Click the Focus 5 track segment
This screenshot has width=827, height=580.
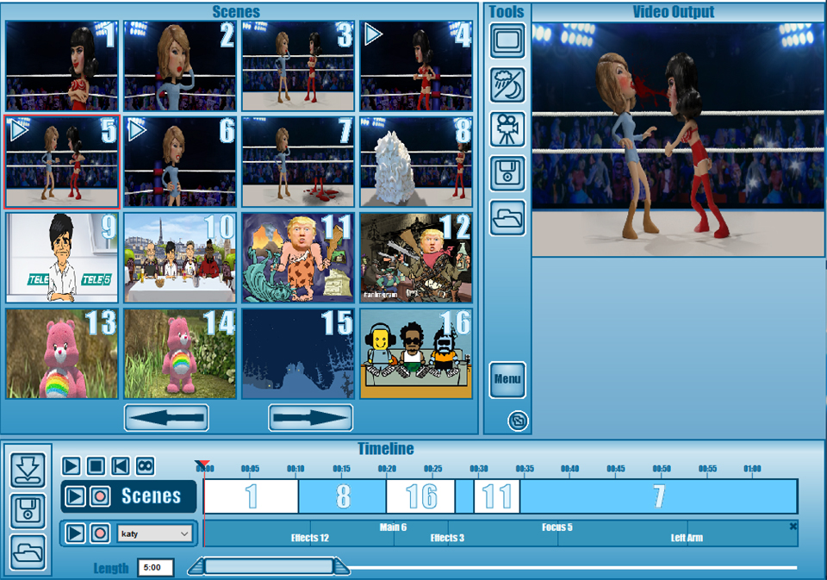557,527
